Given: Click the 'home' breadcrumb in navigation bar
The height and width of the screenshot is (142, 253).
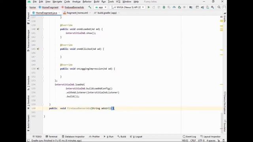Looking at the screenshot, I should click(32, 7).
